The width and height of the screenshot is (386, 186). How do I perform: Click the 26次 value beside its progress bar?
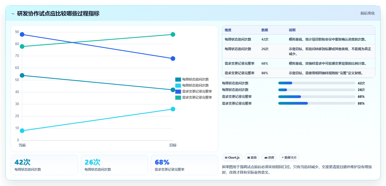pos(361,90)
